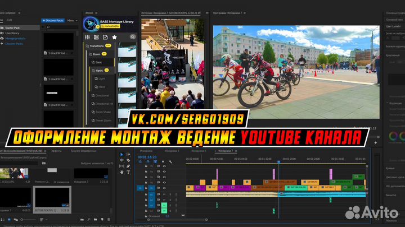Open Atomx packs list icon
The image size is (405, 227).
[x=96, y=38]
